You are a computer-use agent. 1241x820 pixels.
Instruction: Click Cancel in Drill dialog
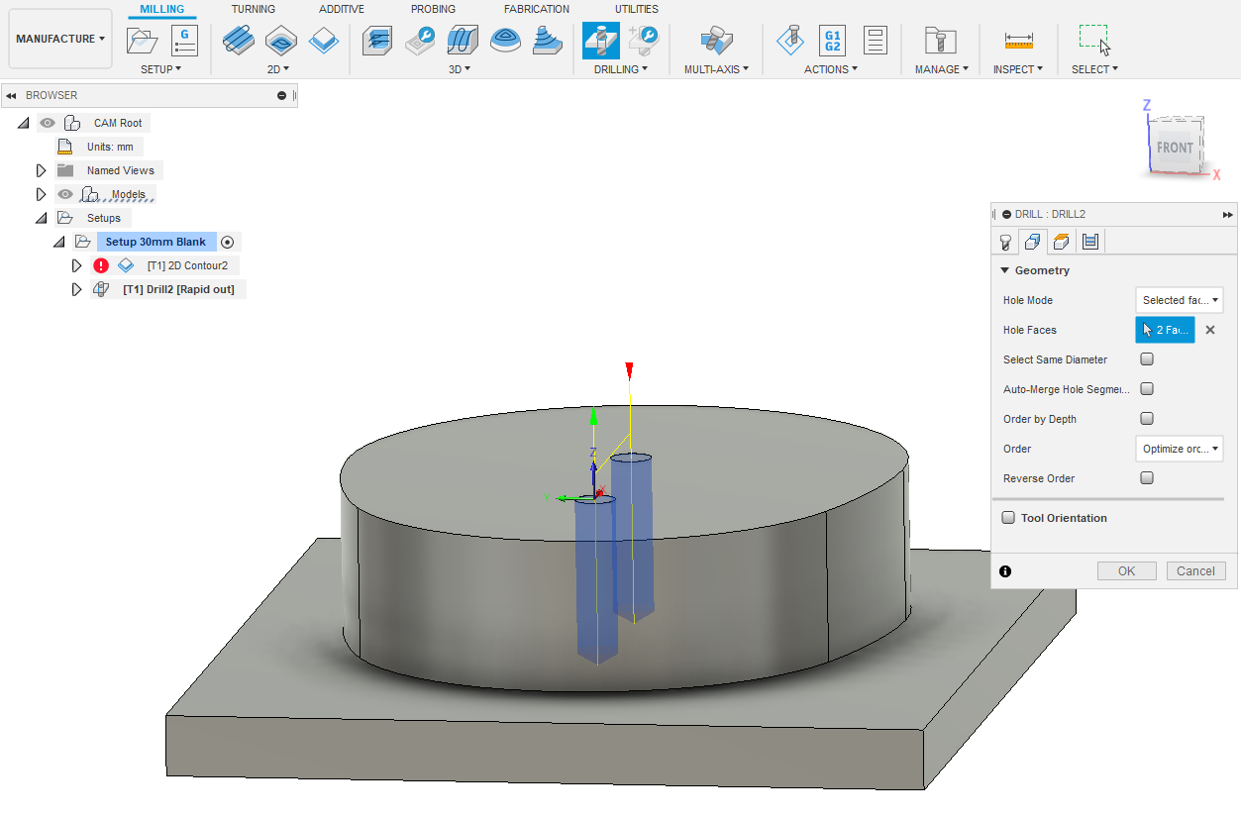(1196, 571)
